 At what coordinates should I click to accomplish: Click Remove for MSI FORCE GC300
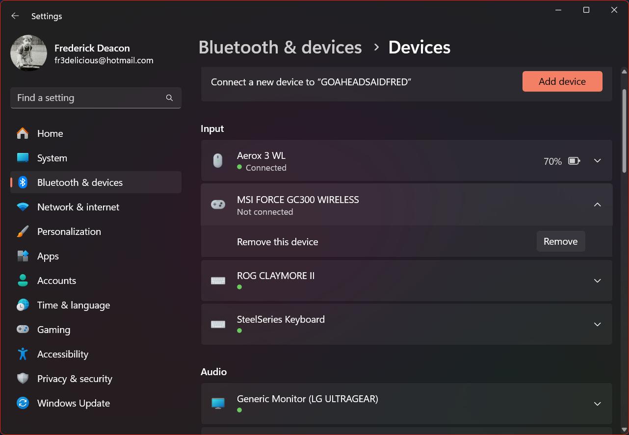click(561, 241)
